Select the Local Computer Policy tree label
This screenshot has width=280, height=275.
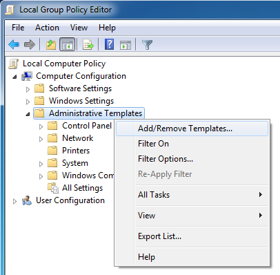point(64,64)
